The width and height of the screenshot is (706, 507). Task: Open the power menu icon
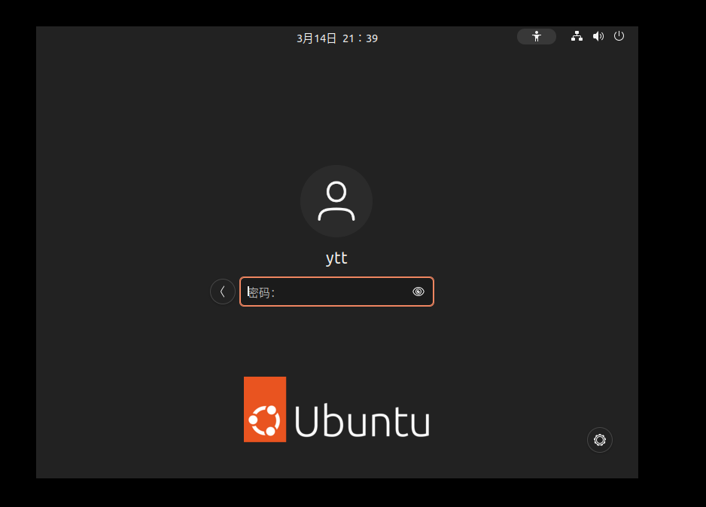(x=619, y=36)
